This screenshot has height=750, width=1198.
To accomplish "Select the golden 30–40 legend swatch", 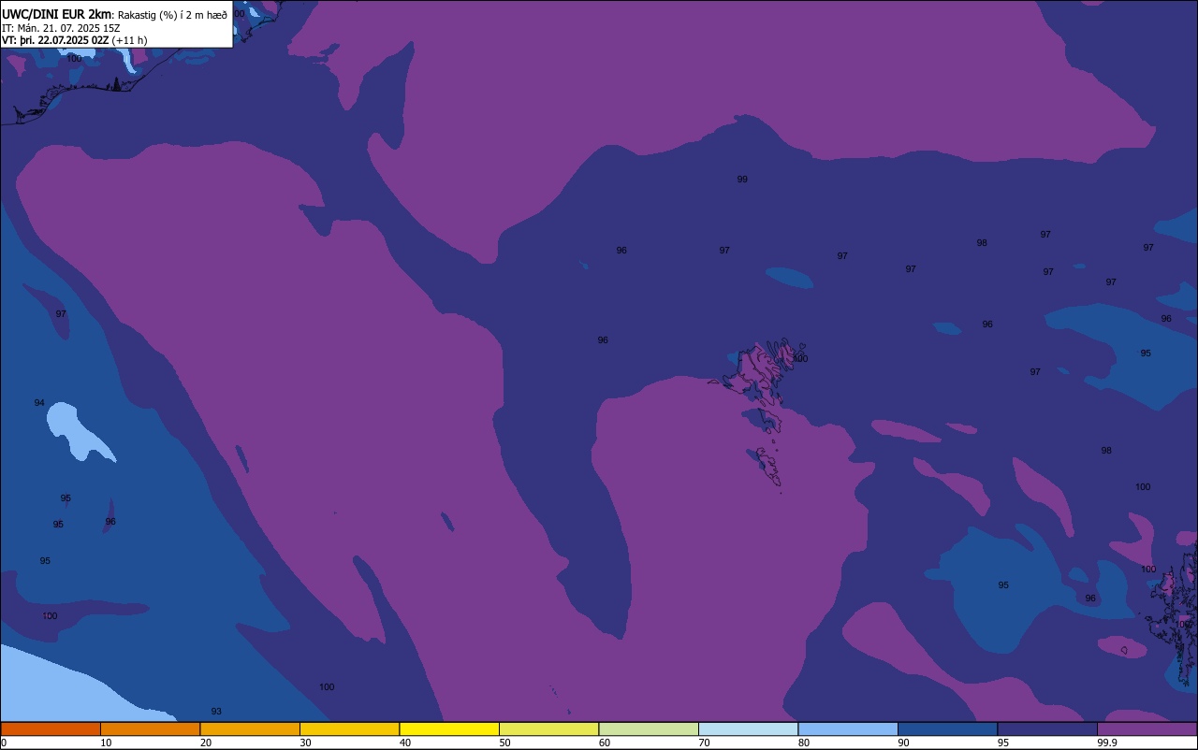I will (x=349, y=728).
